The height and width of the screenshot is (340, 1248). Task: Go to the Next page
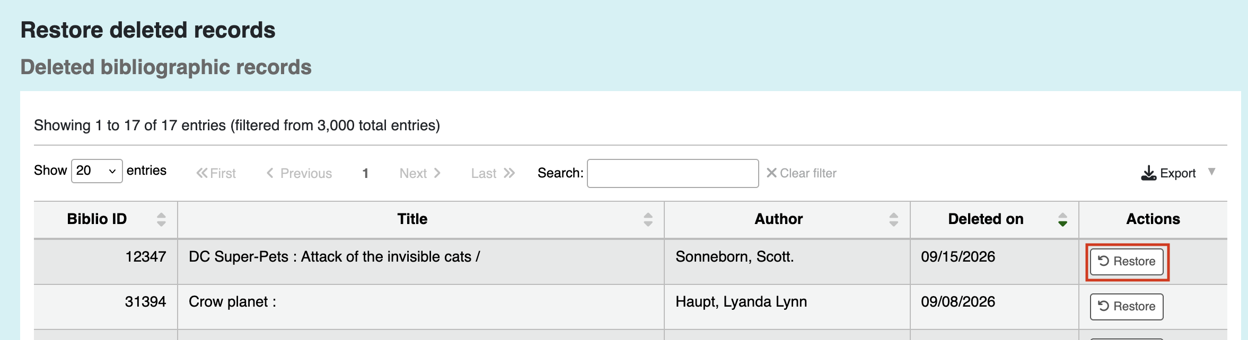420,173
